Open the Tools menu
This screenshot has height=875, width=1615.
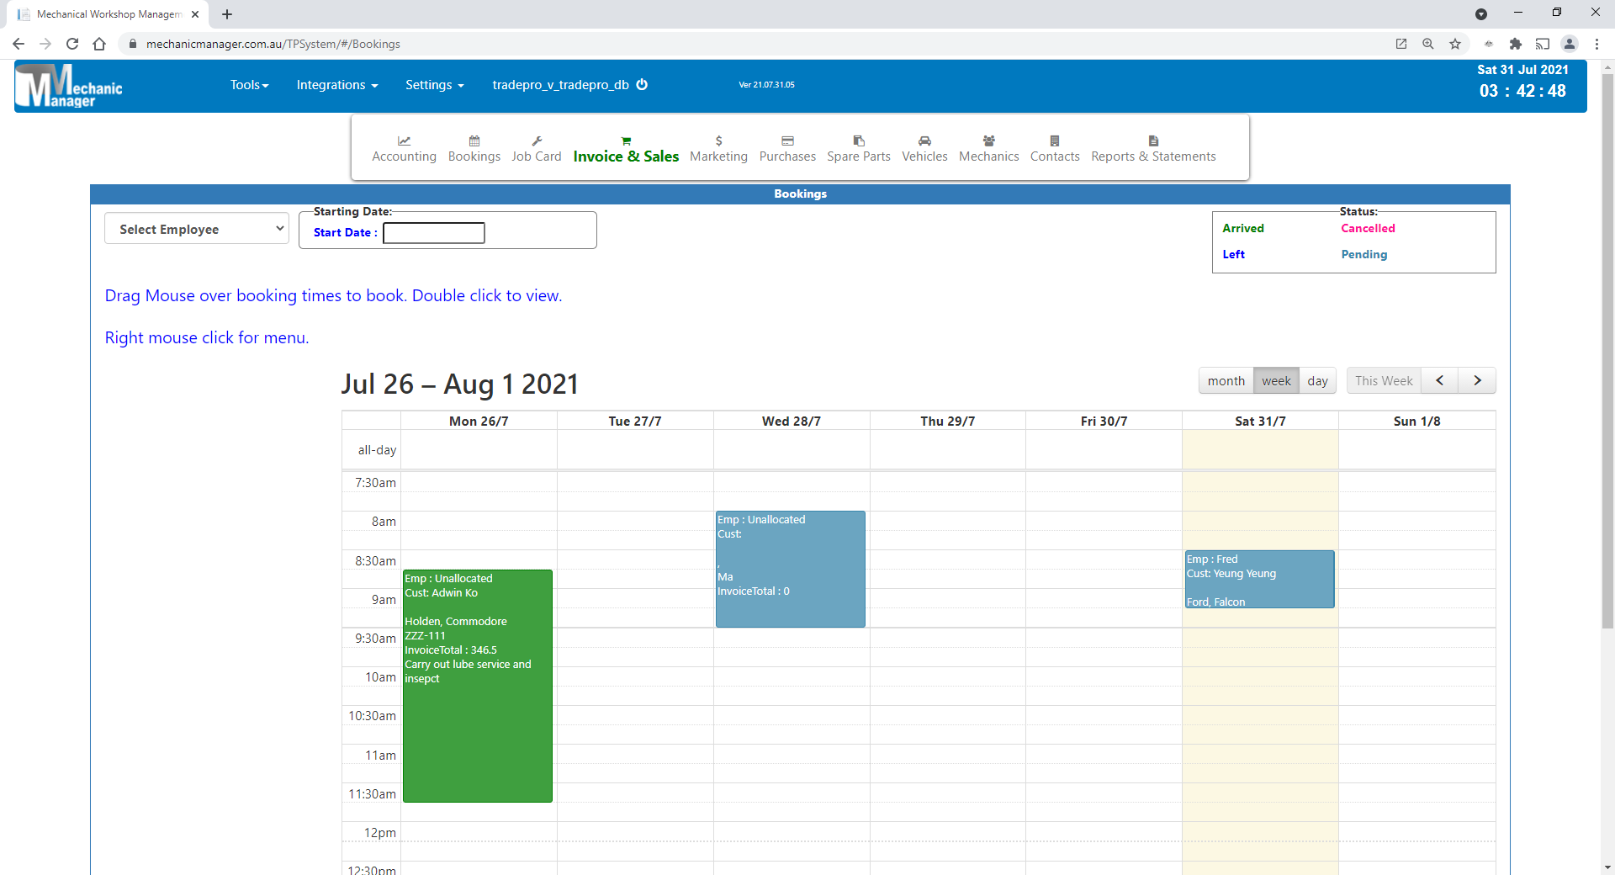(x=248, y=84)
